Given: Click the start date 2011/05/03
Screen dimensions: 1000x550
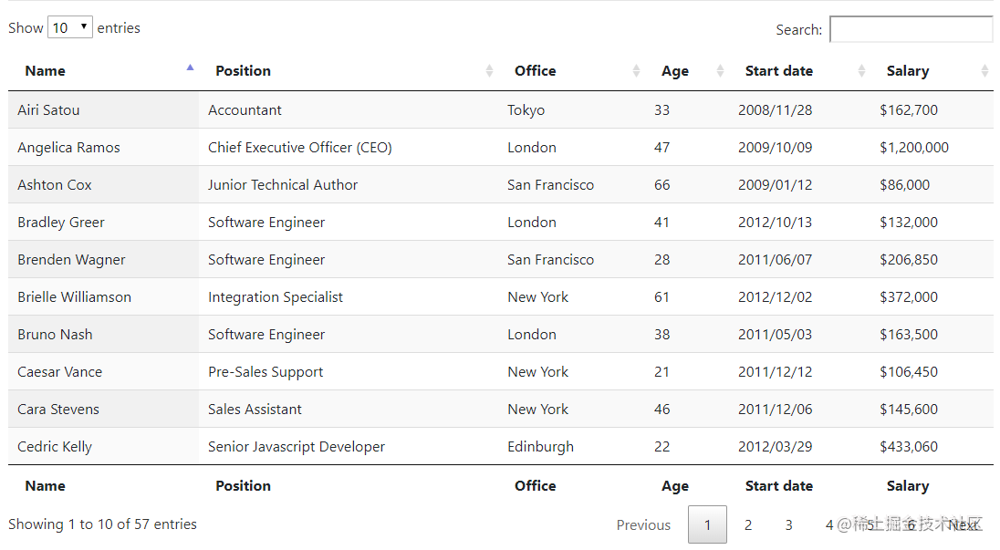Looking at the screenshot, I should (x=775, y=335).
